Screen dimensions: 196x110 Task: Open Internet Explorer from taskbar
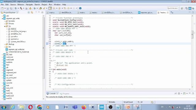click(x=13, y=107)
